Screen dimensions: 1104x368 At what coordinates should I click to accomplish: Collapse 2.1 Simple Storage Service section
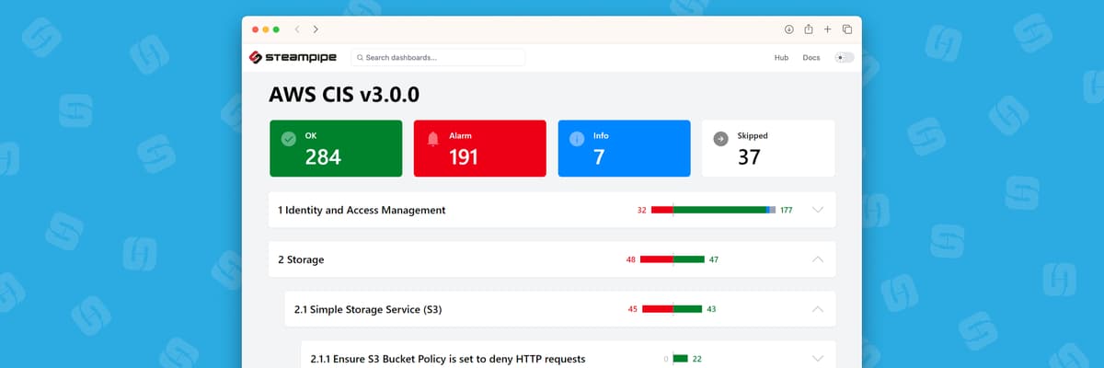click(x=818, y=309)
